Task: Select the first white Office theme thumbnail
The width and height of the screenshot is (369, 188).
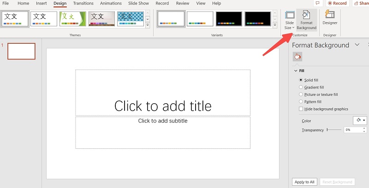Action: (x=15, y=19)
